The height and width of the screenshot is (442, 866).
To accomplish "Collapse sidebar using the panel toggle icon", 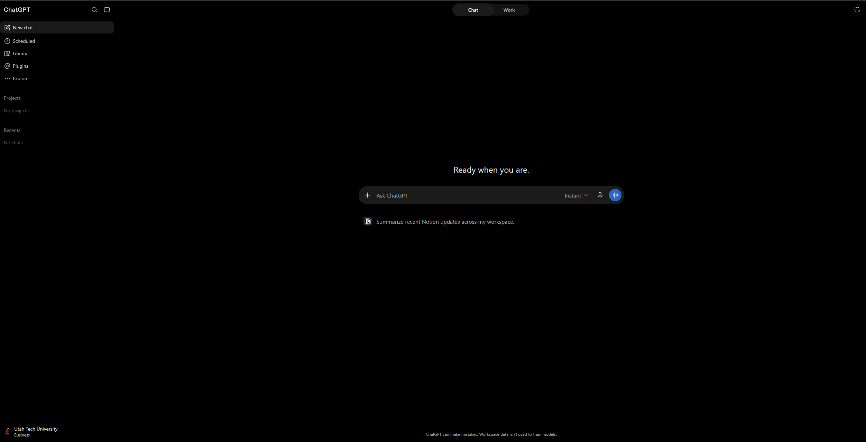I will point(107,10).
